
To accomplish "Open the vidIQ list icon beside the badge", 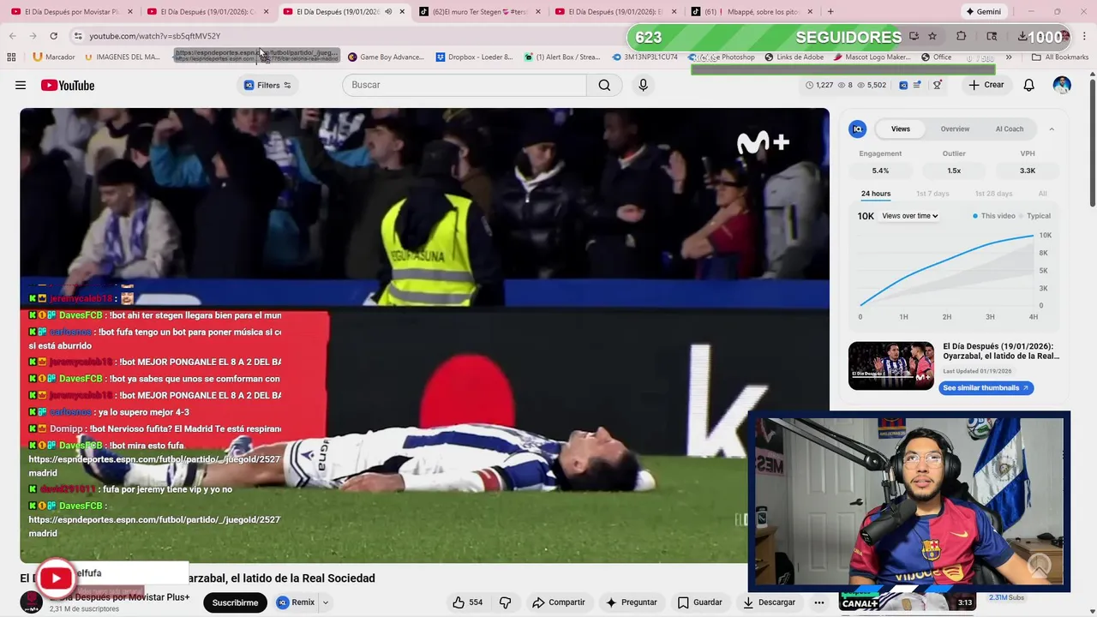I will tap(918, 85).
